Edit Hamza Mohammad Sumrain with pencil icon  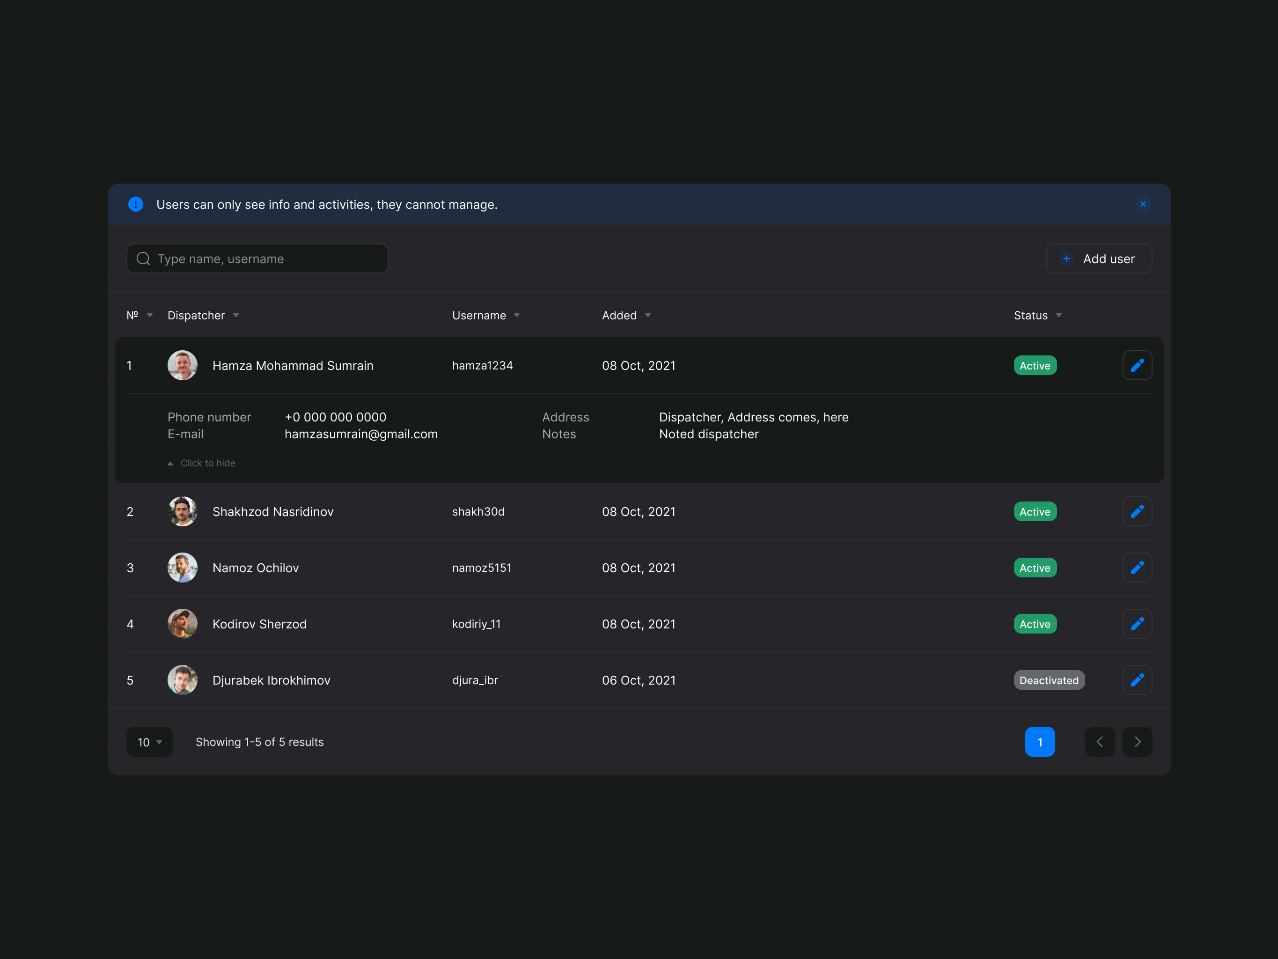click(1137, 365)
